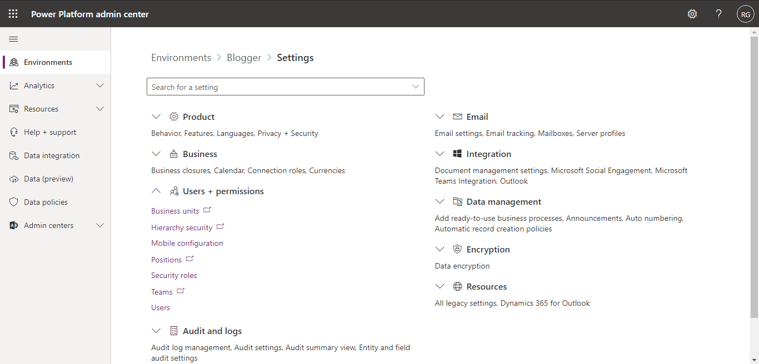759x364 pixels.
Task: Open Data encryption settings
Action: click(462, 266)
